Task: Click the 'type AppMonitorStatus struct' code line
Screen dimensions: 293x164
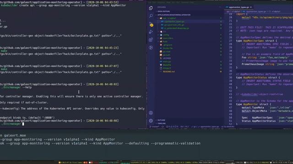Action: pos(258,77)
